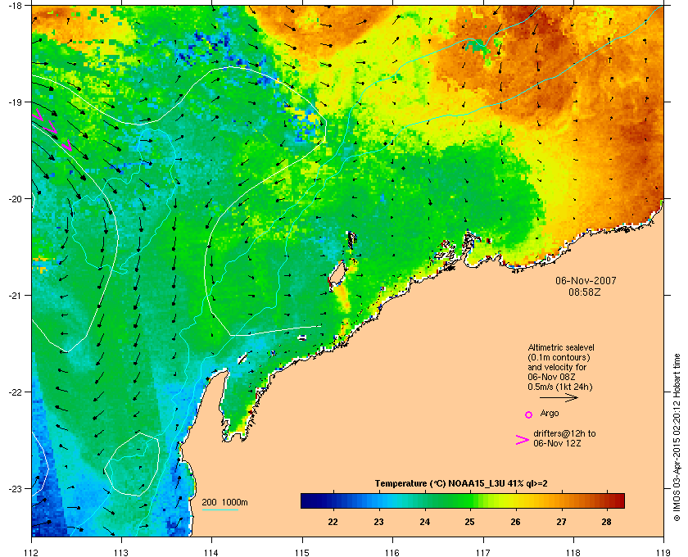Click the '200 1000m' depth label

coord(224,503)
